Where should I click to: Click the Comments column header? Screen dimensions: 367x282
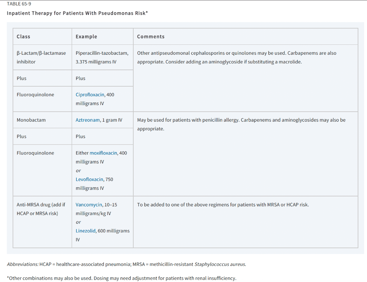click(151, 36)
